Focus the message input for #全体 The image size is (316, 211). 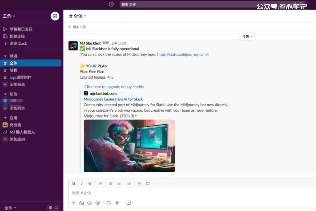pyautogui.click(x=192, y=193)
